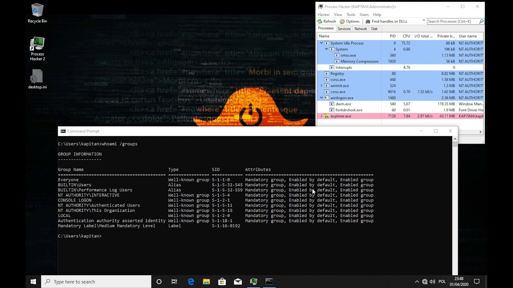
Task: Open Task View on the taskbar
Action: coord(174,282)
